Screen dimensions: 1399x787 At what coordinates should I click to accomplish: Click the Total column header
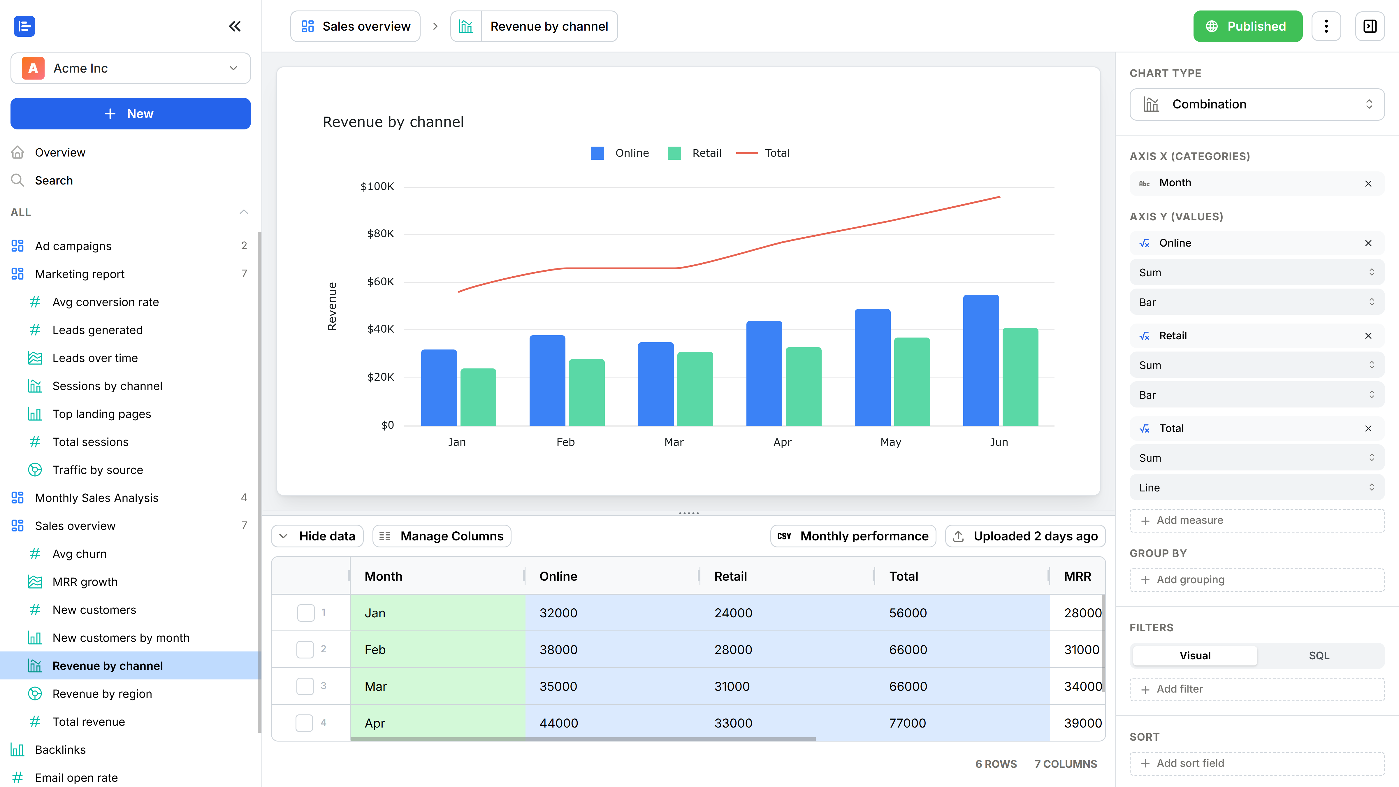(962, 576)
